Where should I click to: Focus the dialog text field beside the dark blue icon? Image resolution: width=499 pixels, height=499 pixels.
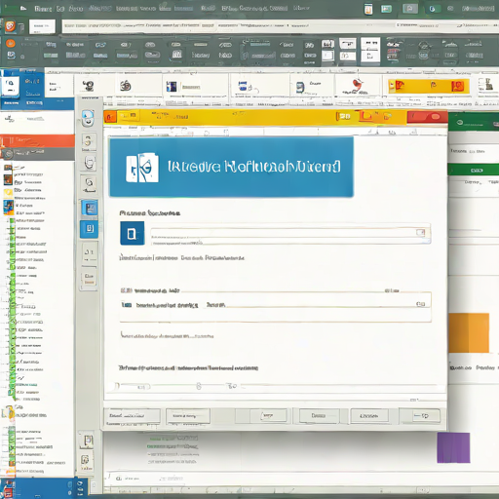[290, 234]
